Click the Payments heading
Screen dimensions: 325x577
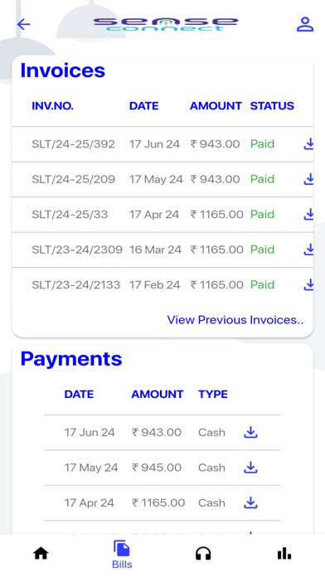point(71,359)
